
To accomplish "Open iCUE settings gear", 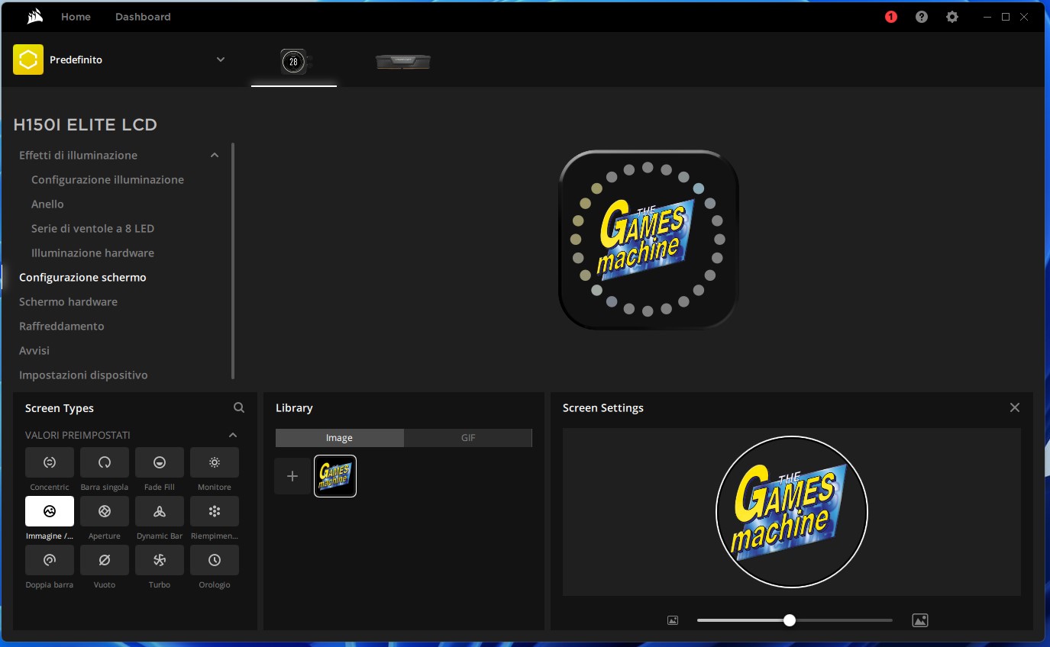I will click(952, 17).
